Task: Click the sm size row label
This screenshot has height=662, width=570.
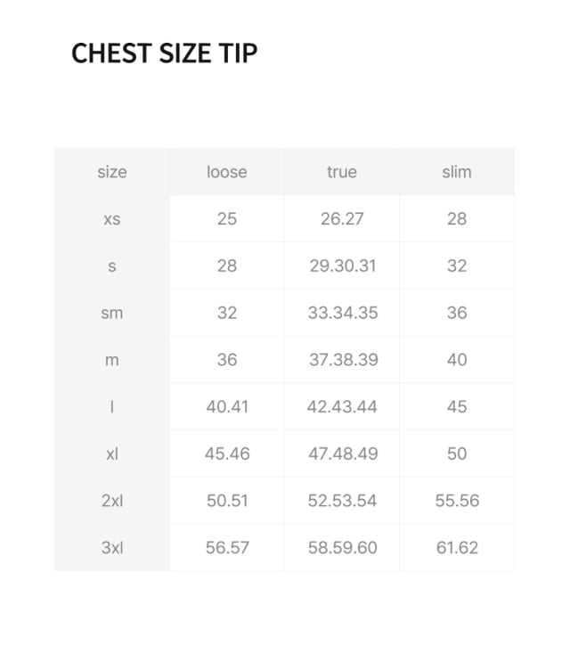Action: coord(112,313)
